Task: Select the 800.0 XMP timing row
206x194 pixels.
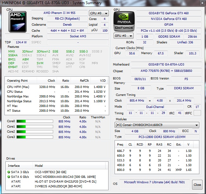Action: tap(157, 170)
